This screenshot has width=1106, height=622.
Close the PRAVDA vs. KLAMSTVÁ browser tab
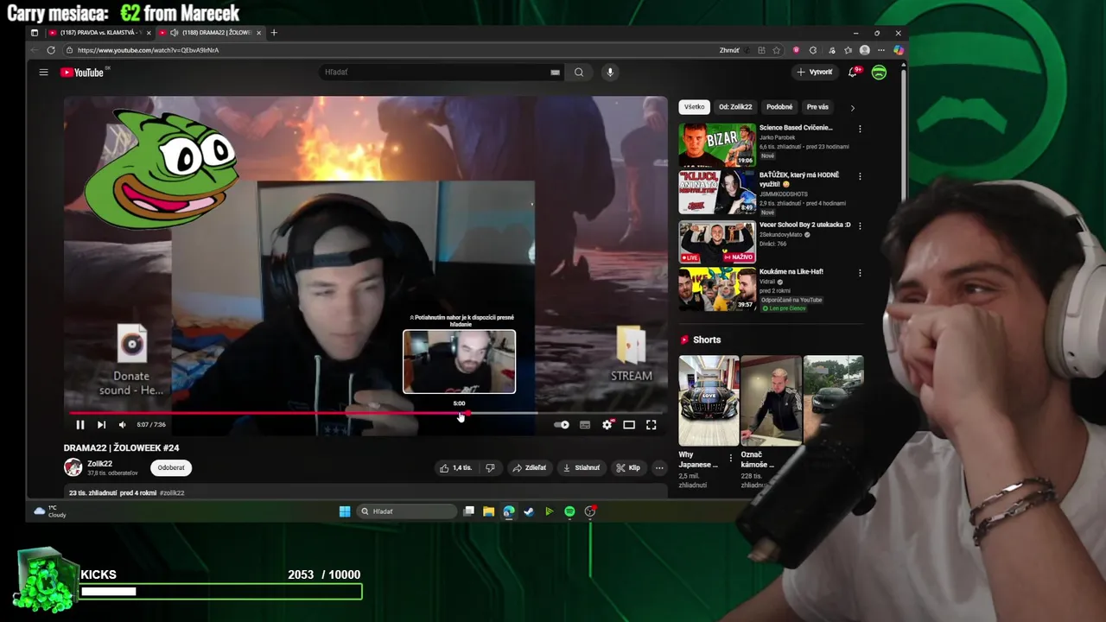coord(149,33)
